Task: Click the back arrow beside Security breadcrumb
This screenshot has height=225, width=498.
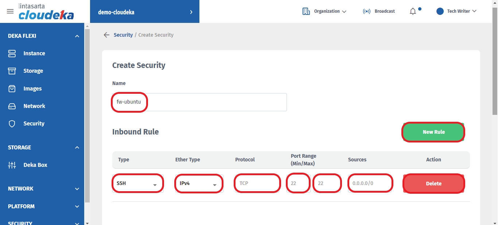Action: coord(106,35)
